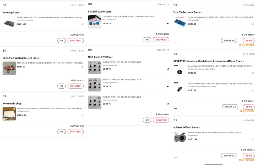Viewport: 268px width, 166px height.
Task: Open more options for YuanTai Discount Store order
Action: pyautogui.click(x=175, y=42)
